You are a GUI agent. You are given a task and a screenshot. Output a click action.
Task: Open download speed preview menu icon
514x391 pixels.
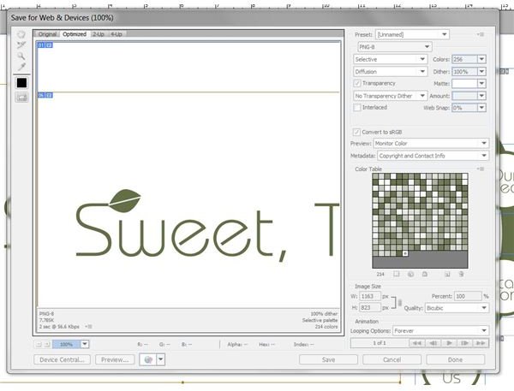click(x=88, y=327)
